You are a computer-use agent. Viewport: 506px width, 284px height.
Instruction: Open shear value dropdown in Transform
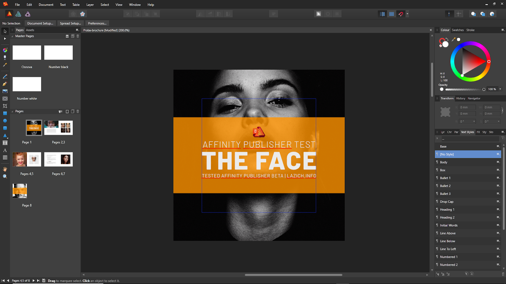click(x=499, y=121)
